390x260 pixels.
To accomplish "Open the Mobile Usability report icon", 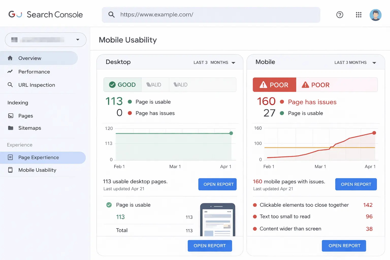I will [x=10, y=170].
